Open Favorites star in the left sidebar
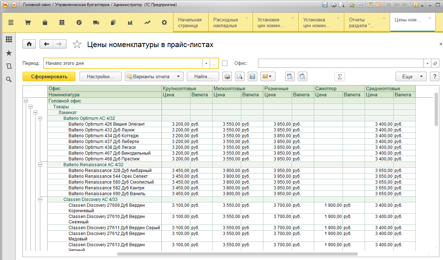443x260 pixels. (x=9, y=53)
